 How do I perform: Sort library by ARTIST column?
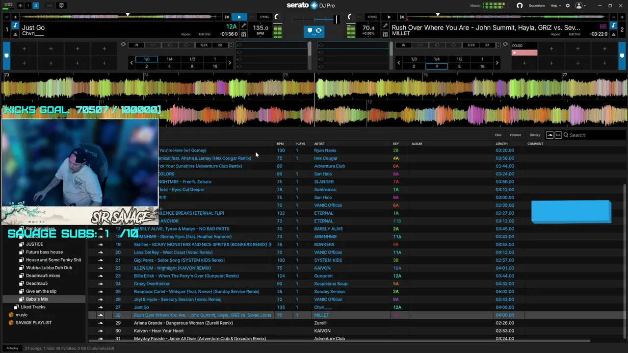319,144
